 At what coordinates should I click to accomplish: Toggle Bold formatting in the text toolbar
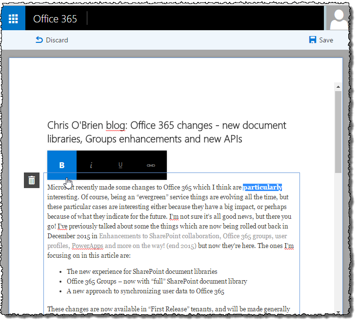[62, 165]
